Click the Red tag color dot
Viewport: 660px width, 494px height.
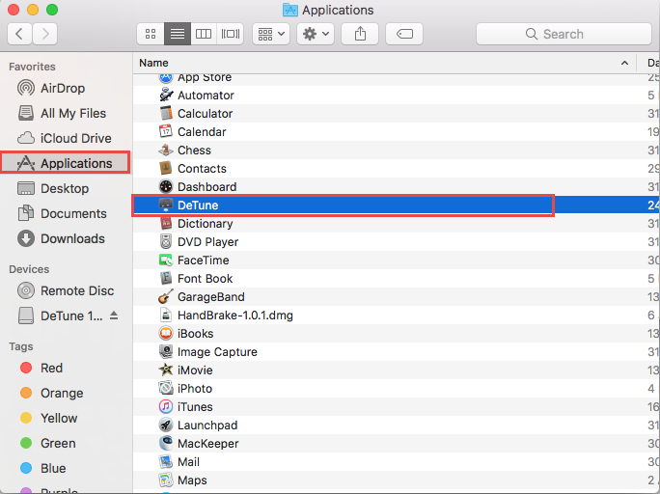(x=25, y=368)
